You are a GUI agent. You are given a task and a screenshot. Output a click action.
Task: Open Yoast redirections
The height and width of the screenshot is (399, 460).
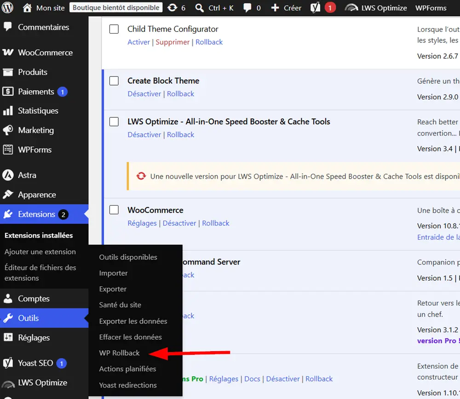pyautogui.click(x=127, y=385)
